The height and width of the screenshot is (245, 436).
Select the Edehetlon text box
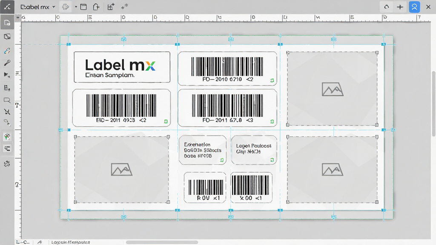[x=202, y=150]
